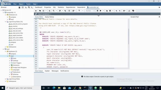The image size is (161, 90).
Task: Click the connection status link icon
Action: coord(36,14)
